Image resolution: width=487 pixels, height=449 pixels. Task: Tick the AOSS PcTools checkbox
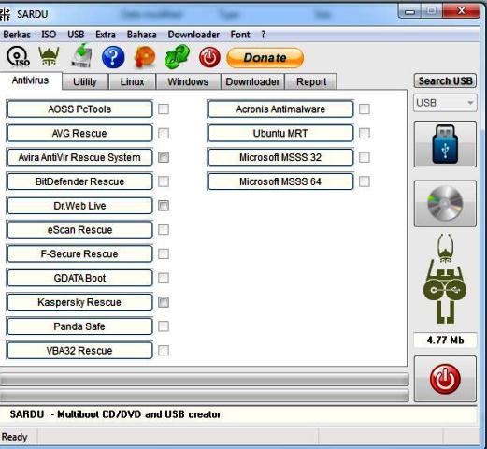pos(164,109)
